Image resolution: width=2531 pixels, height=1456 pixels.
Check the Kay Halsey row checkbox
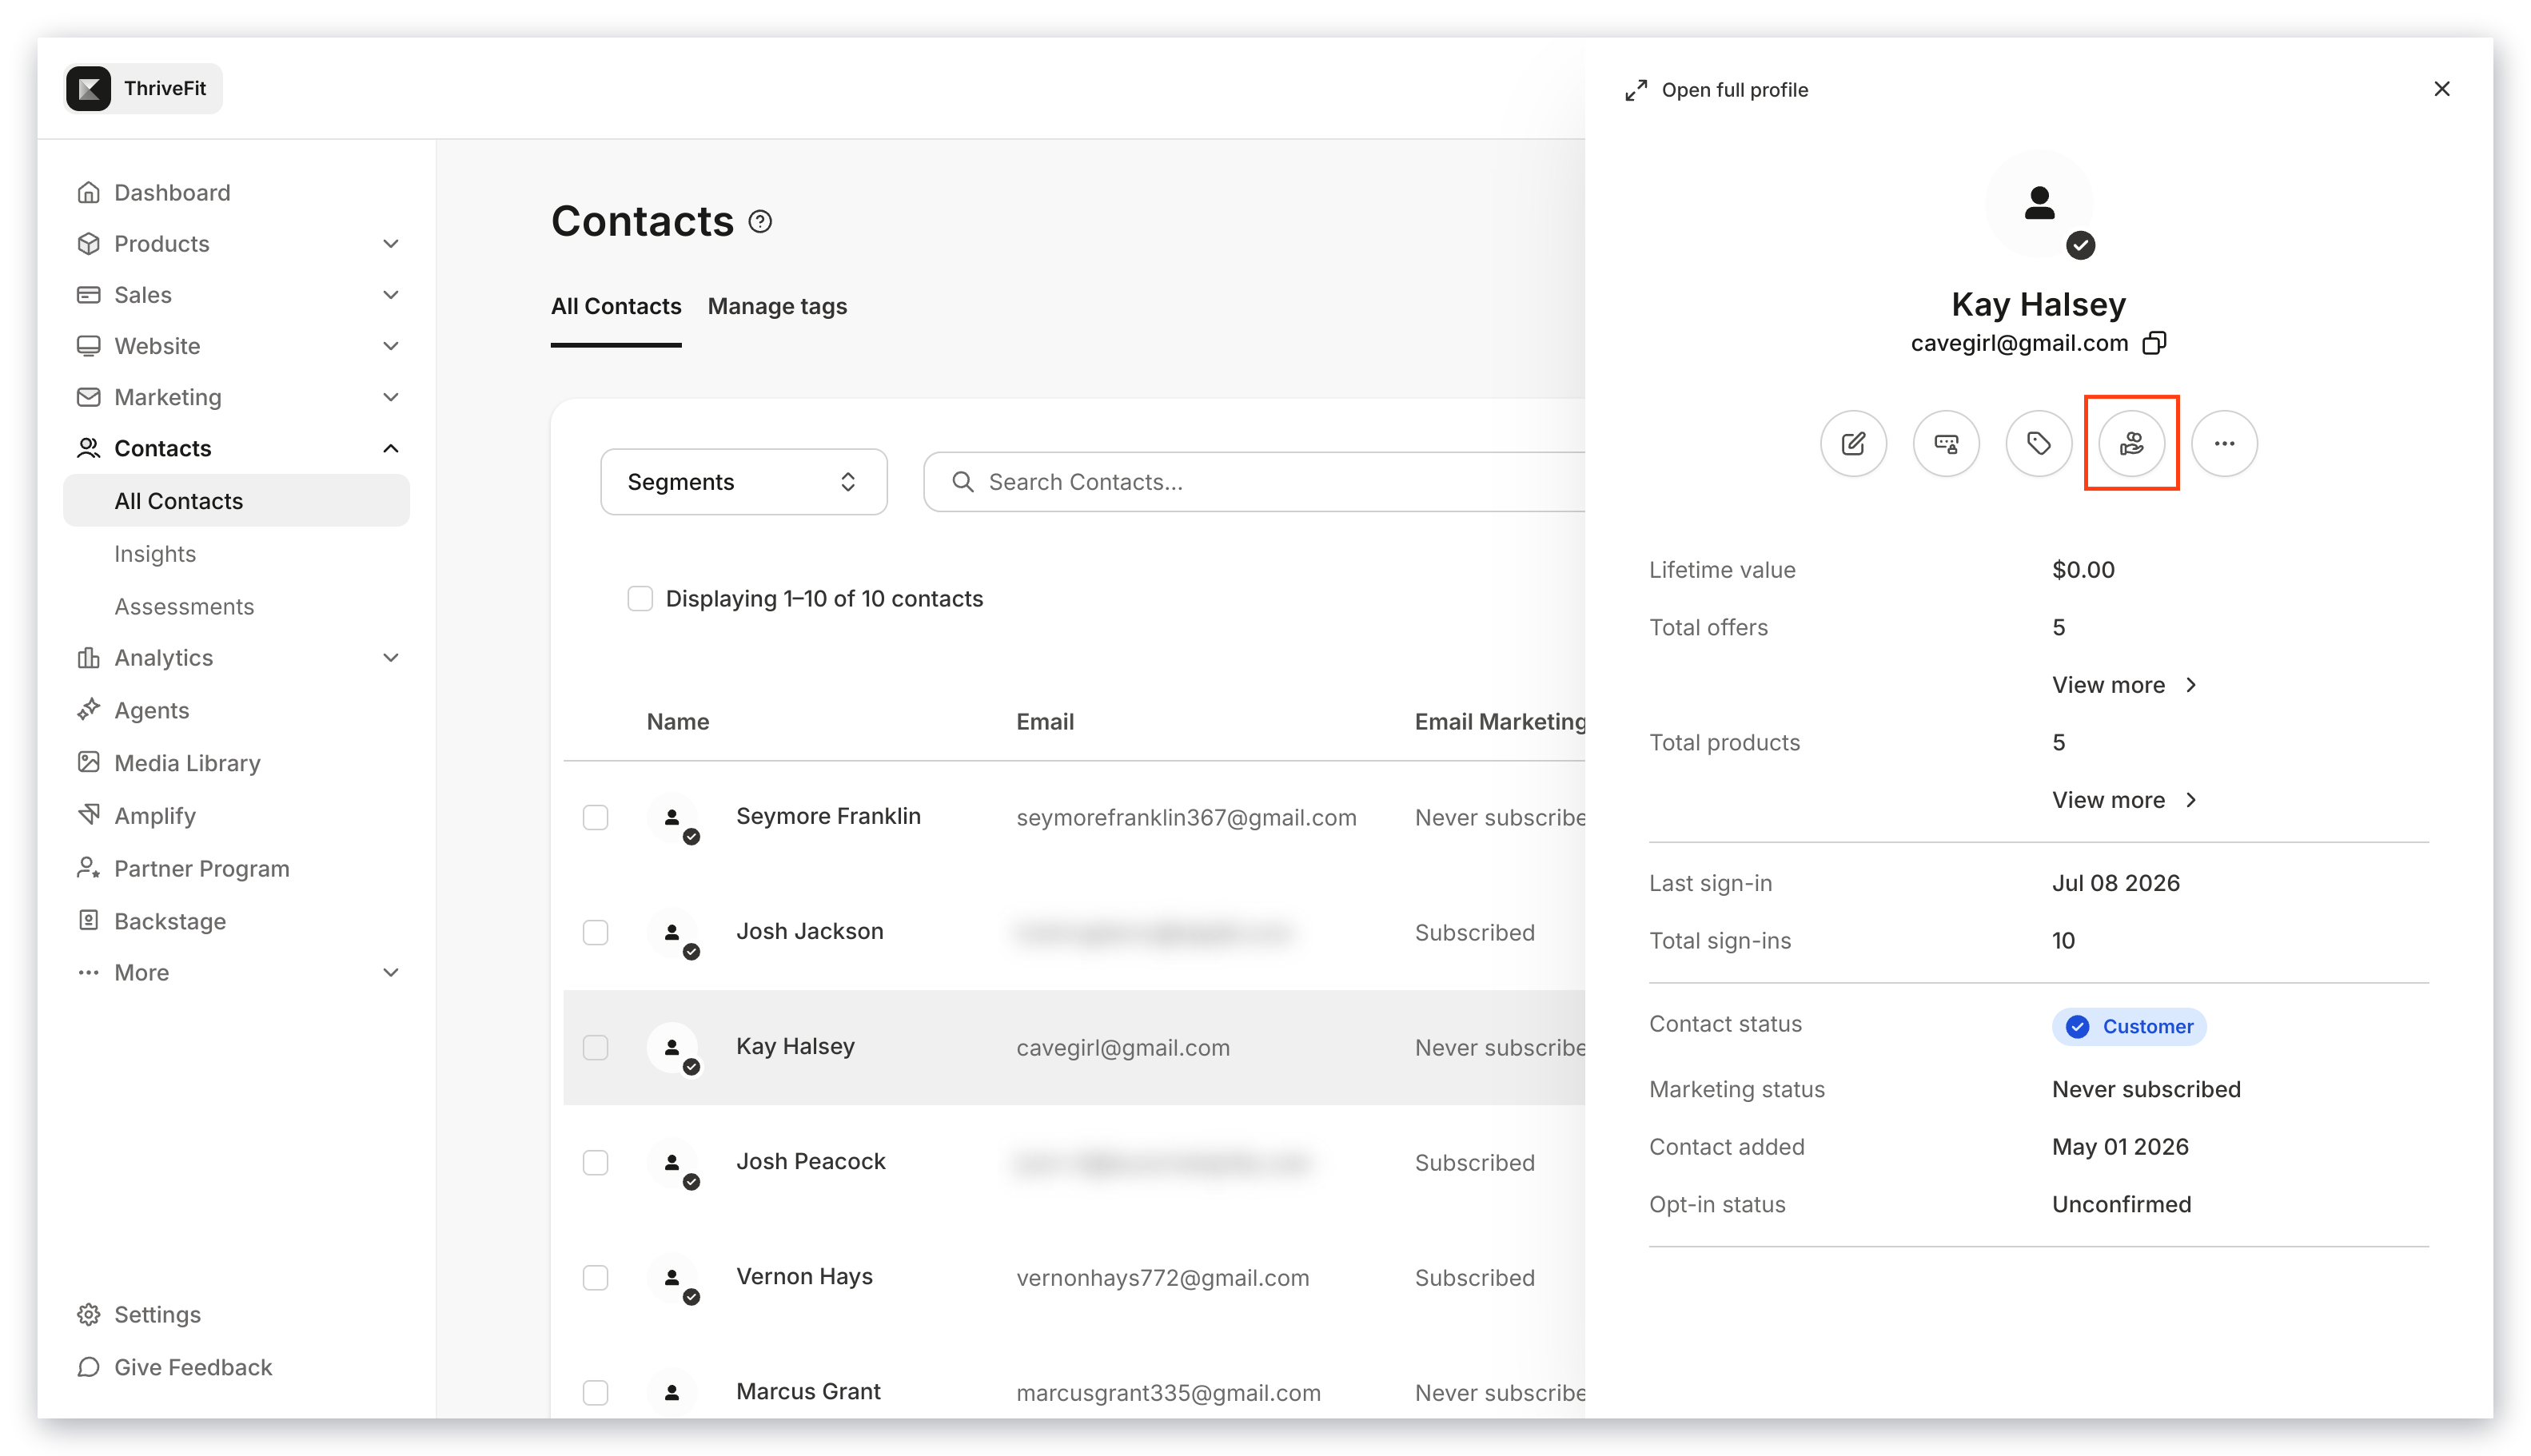(x=596, y=1047)
